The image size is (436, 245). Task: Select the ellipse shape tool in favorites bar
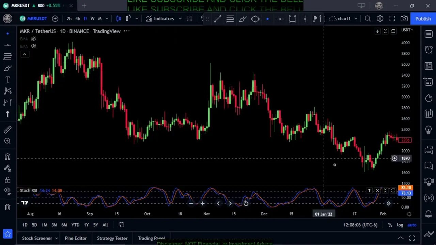coord(255,19)
